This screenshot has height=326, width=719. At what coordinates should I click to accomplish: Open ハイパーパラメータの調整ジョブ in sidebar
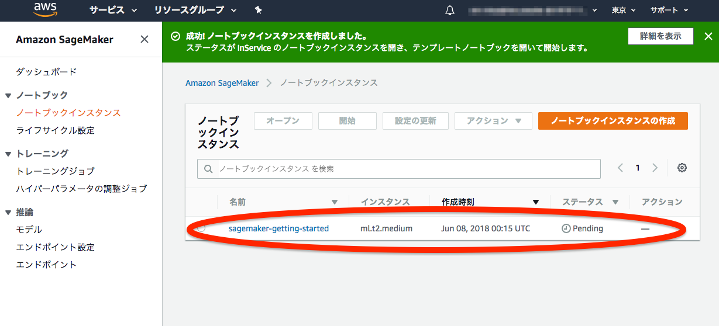(x=81, y=189)
